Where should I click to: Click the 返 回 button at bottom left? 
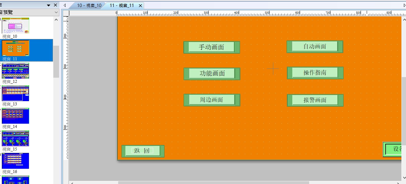pyautogui.click(x=143, y=151)
